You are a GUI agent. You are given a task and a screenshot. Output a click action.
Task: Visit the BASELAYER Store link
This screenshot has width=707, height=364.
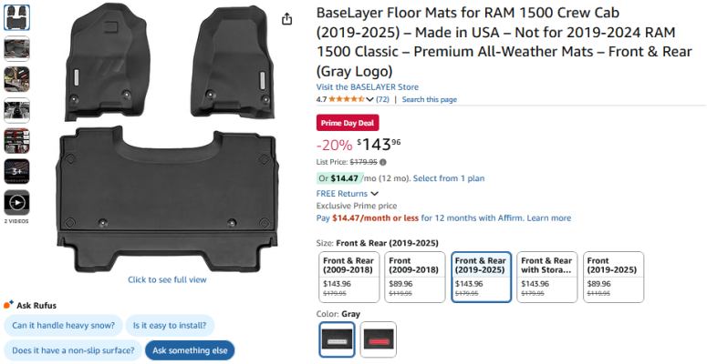coord(368,86)
